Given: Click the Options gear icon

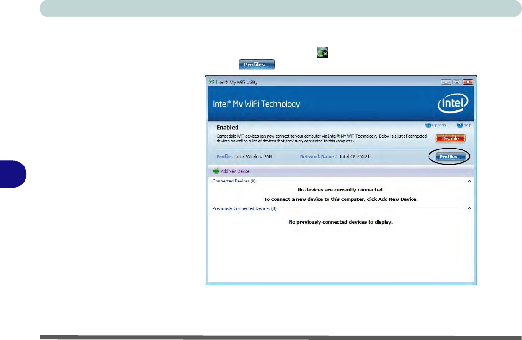Looking at the screenshot, I should pyautogui.click(x=428, y=125).
